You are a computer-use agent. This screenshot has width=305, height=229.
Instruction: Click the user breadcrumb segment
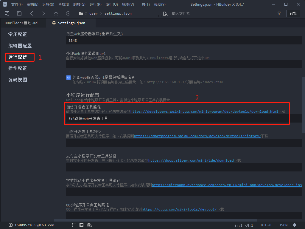point(93,13)
